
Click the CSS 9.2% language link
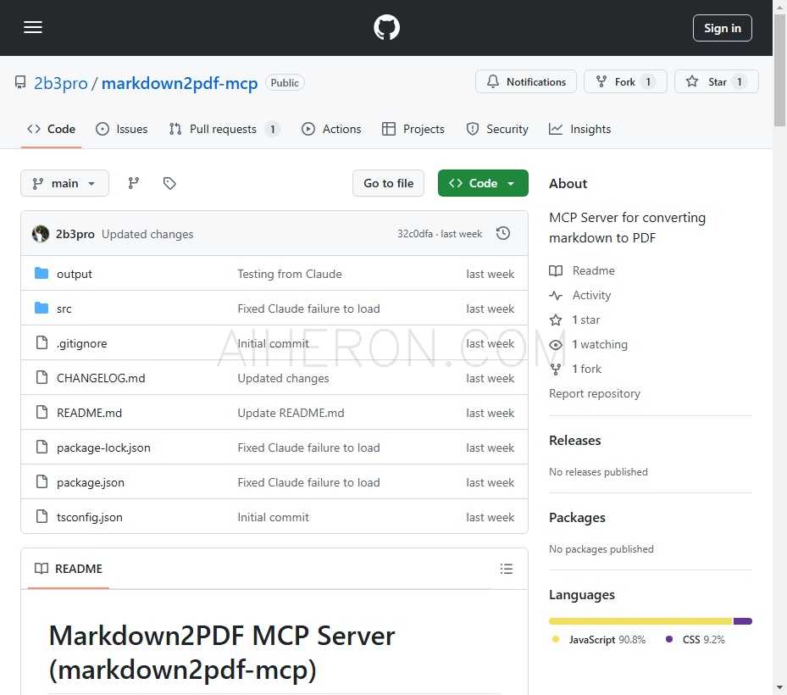click(x=696, y=640)
